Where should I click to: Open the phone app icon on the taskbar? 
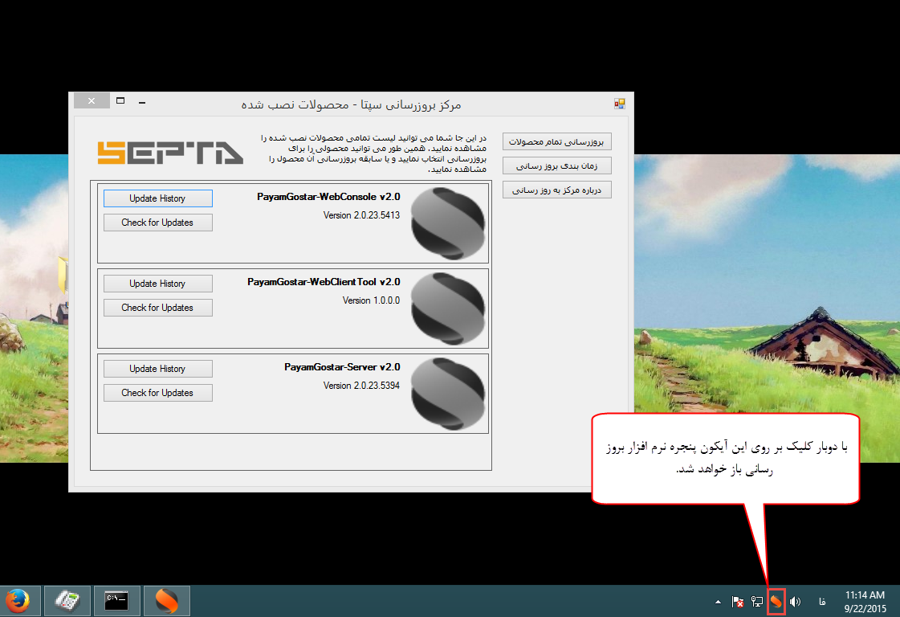click(67, 601)
